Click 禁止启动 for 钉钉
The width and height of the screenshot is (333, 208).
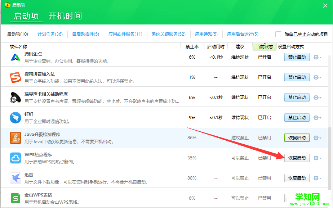click(297, 118)
